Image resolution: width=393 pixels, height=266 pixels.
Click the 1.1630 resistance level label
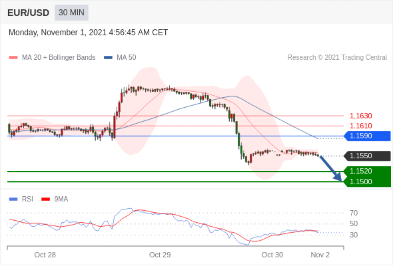(x=360, y=116)
